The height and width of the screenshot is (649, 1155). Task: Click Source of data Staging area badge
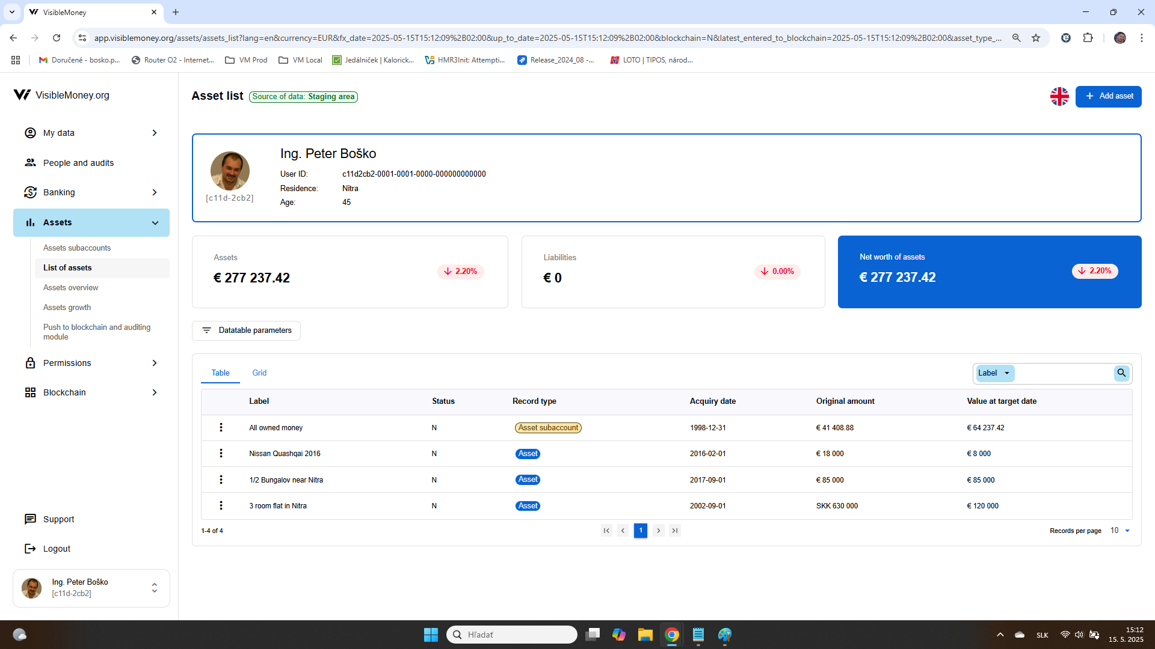[x=303, y=97]
